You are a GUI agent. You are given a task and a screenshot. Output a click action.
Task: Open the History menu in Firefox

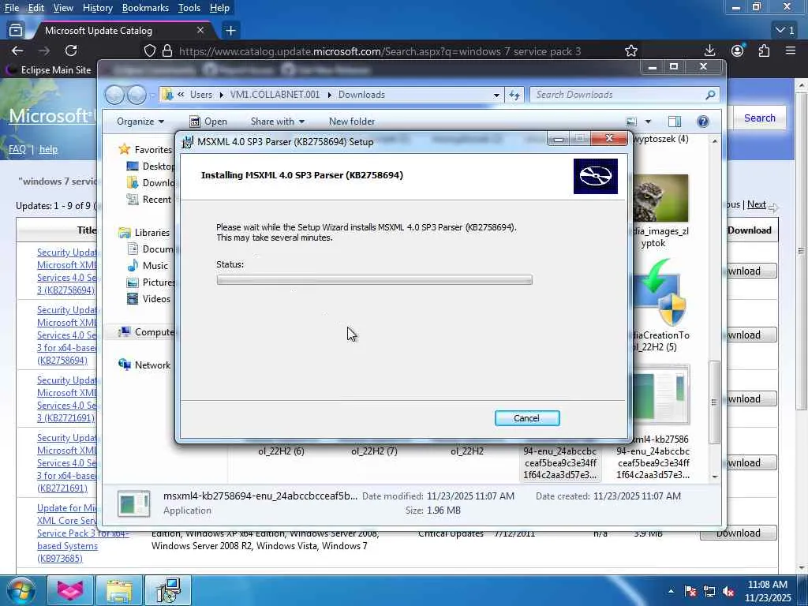click(97, 8)
